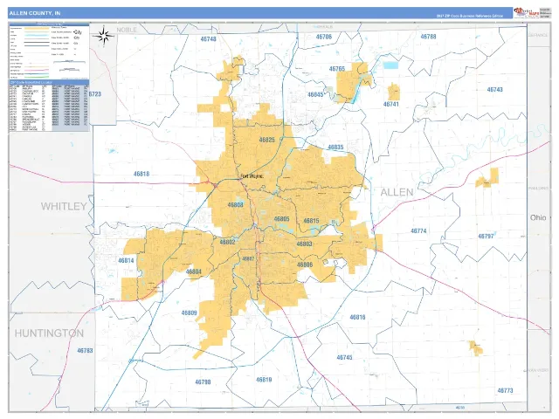
Task: Select ZIP code 46809 label
Action: pyautogui.click(x=189, y=313)
